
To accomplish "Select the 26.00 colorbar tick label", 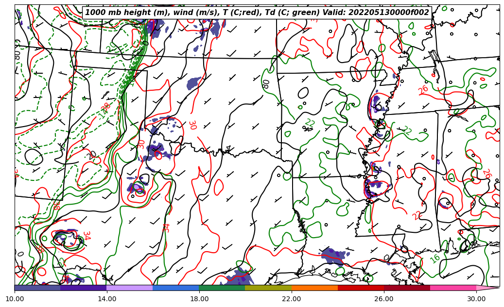I will coord(384,299).
